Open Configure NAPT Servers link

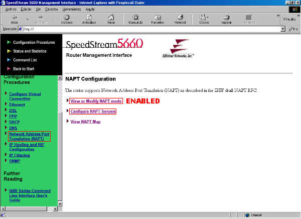(x=93, y=111)
